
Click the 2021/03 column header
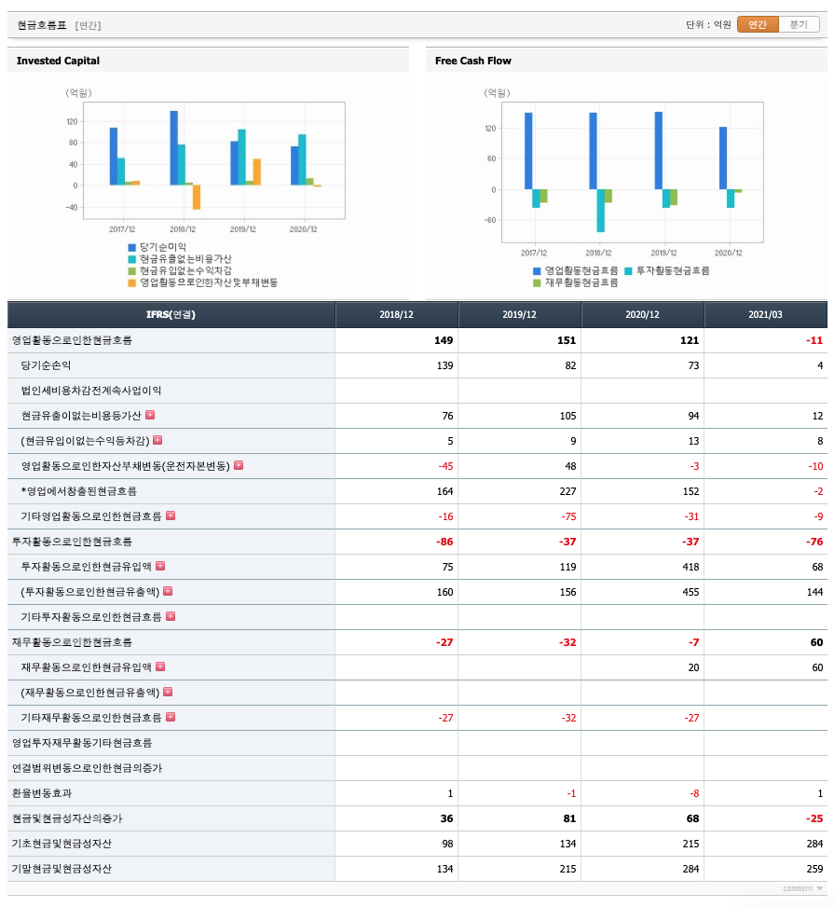pos(766,315)
